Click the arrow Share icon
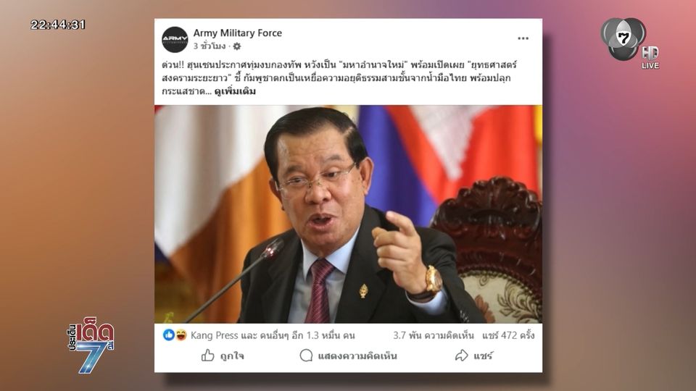Viewport: 696px width, 391px height. 462,356
